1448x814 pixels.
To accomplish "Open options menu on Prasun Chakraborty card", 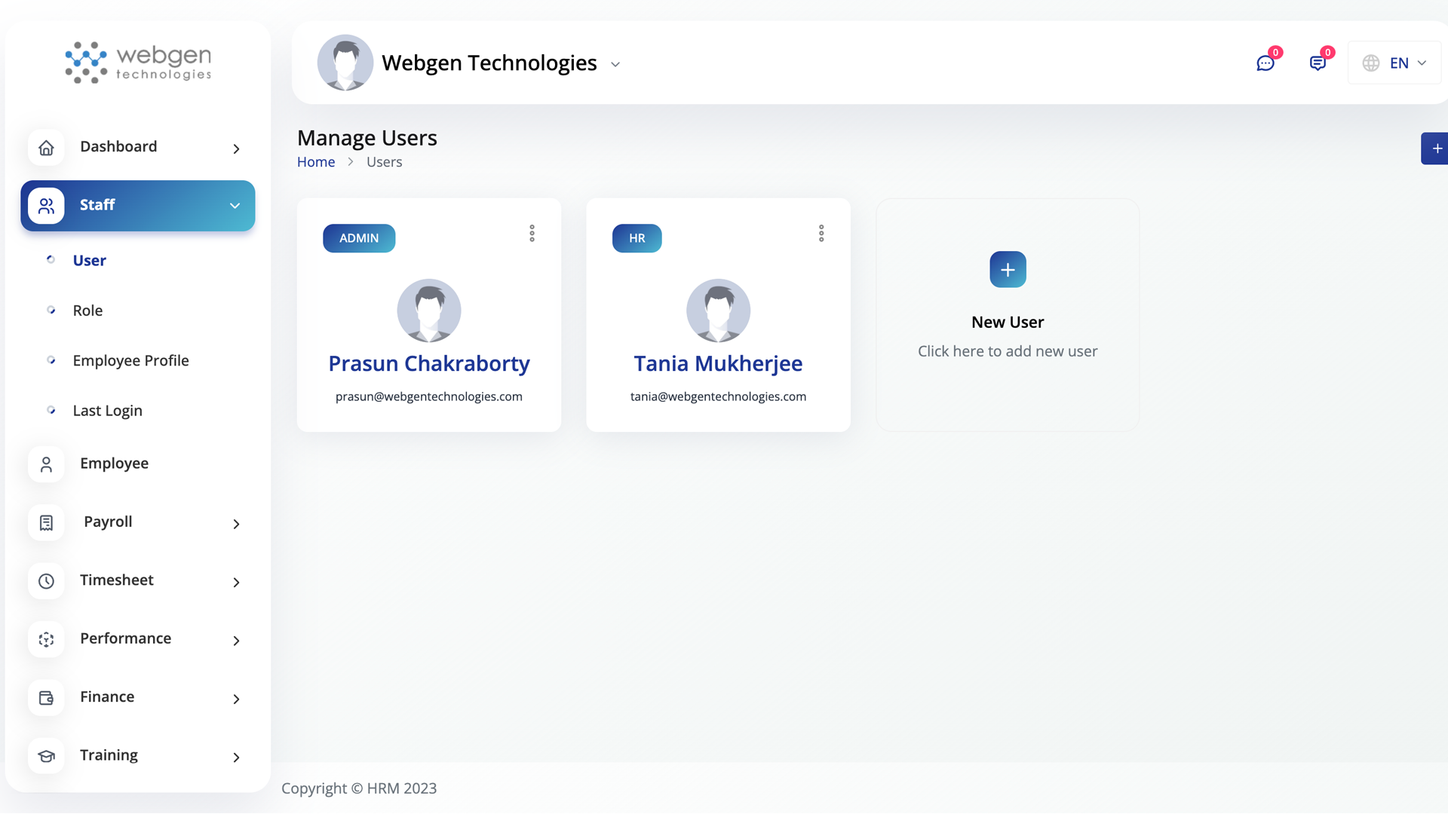I will pyautogui.click(x=532, y=234).
